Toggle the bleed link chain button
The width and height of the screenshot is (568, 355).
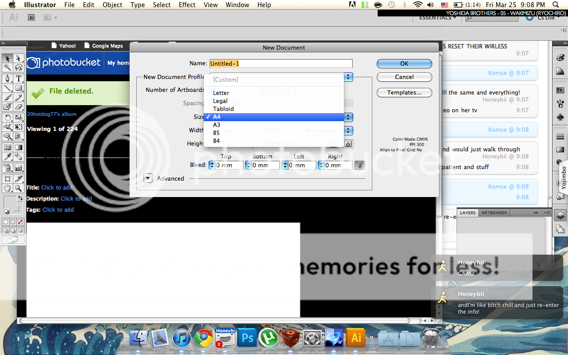(x=360, y=165)
